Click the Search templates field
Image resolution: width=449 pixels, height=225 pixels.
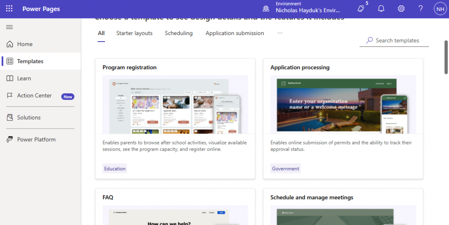click(x=397, y=41)
